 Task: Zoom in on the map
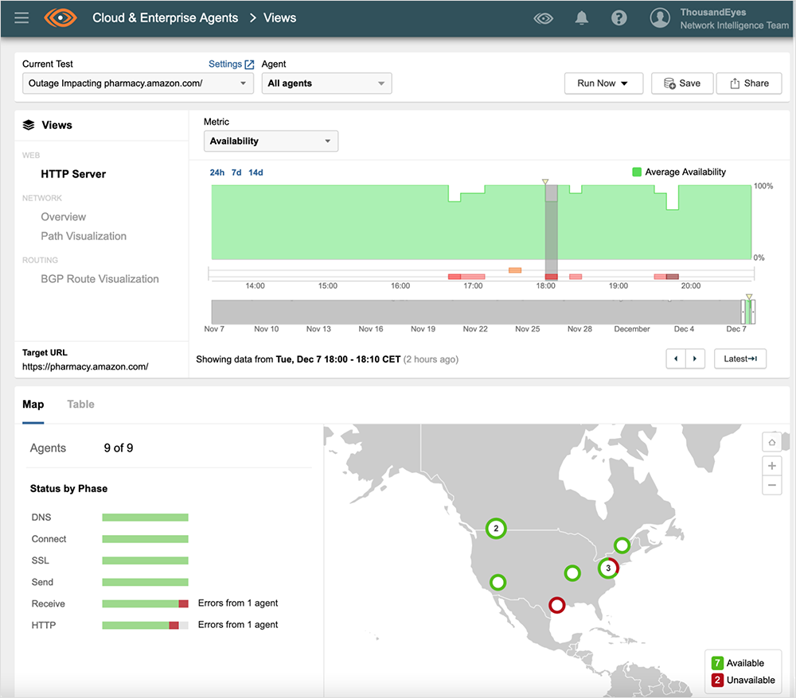(x=771, y=466)
